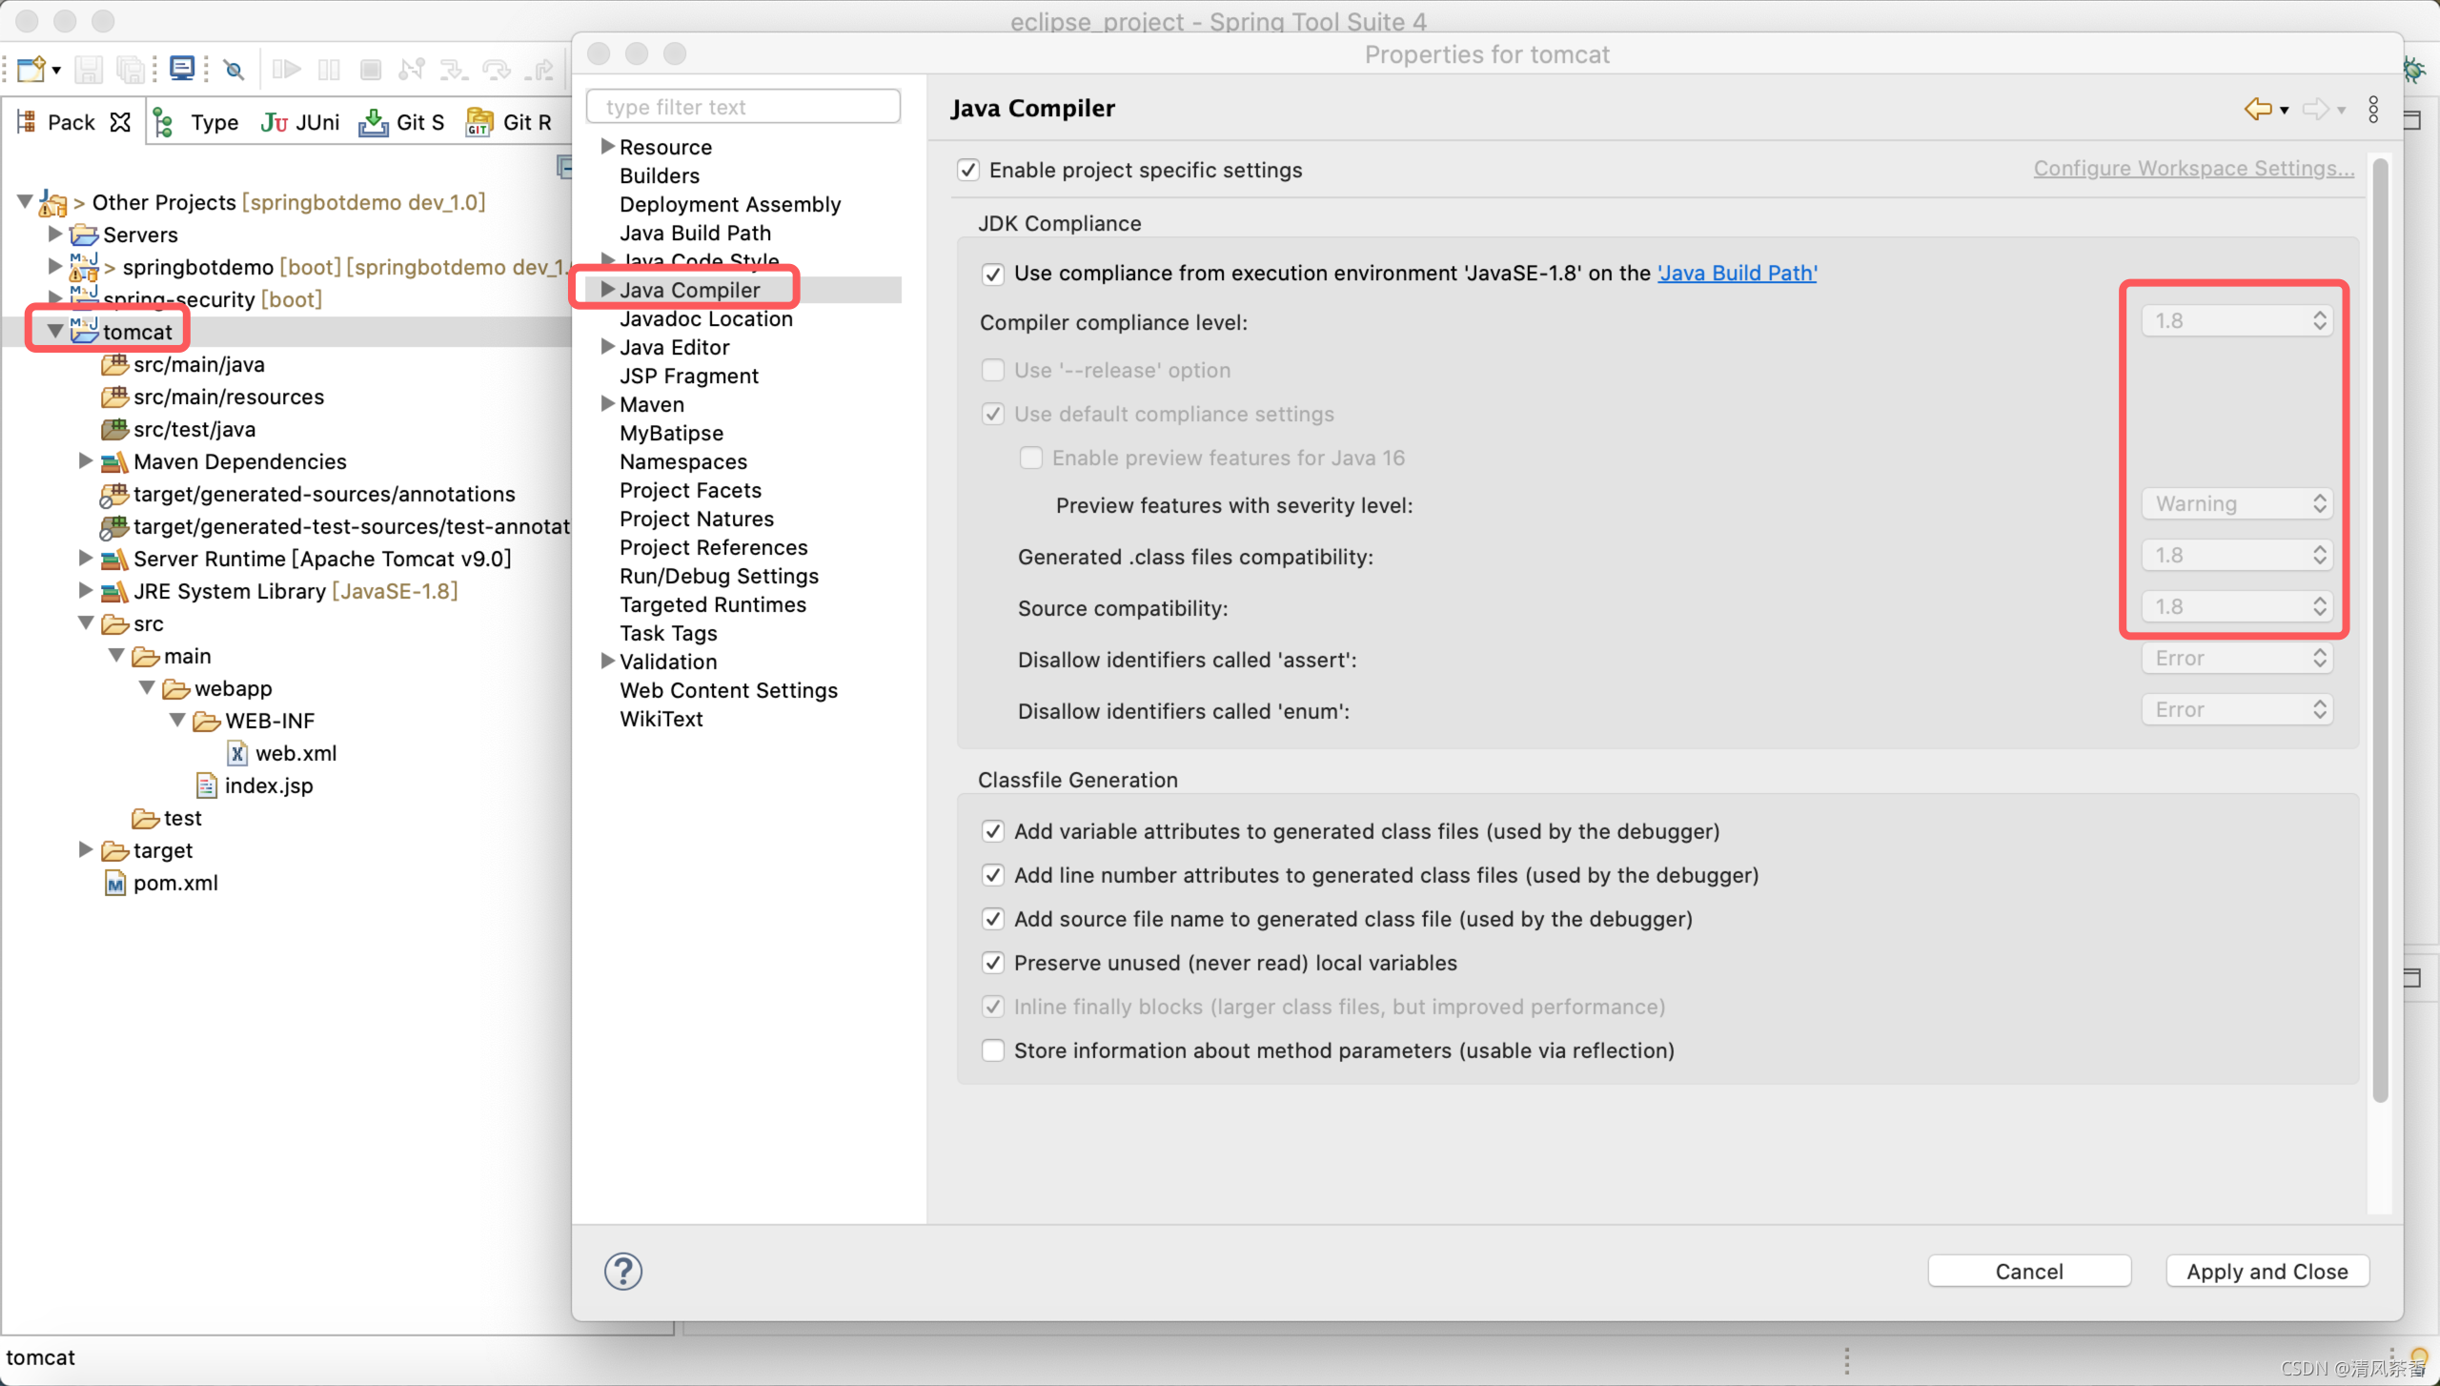The width and height of the screenshot is (2440, 1386).
Task: Expand Maven Dependencies in project tree
Action: point(86,461)
